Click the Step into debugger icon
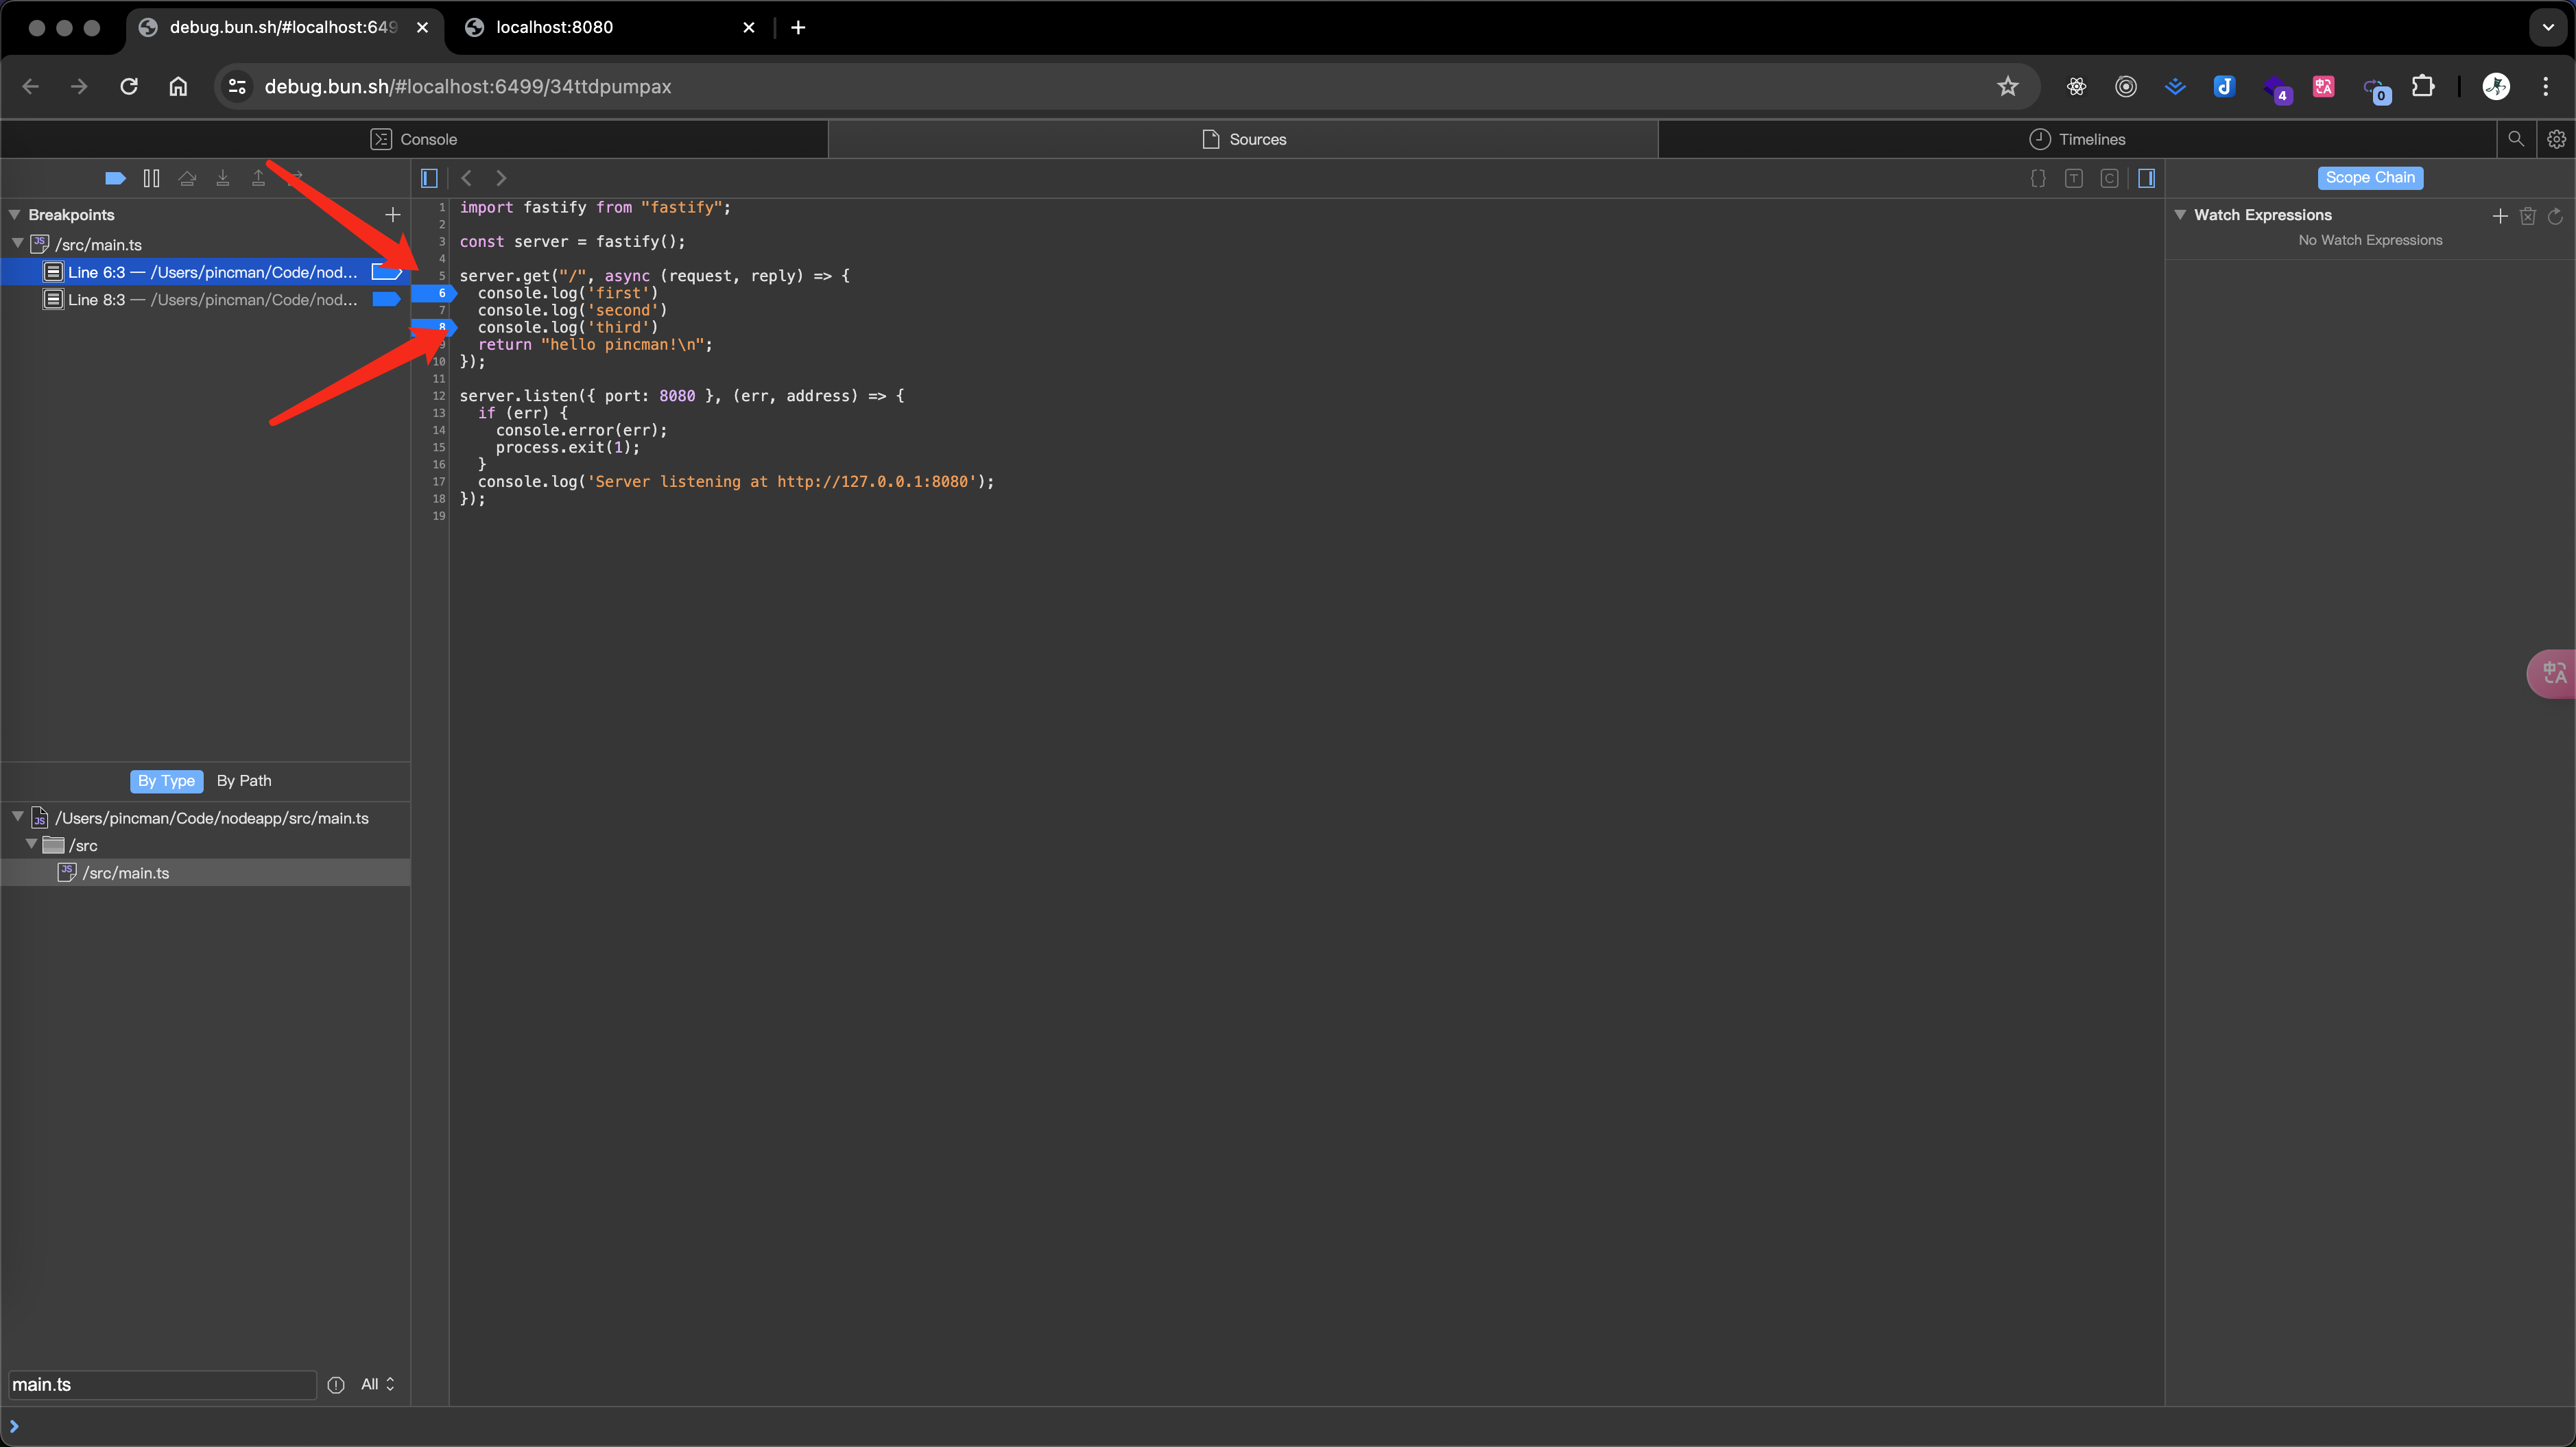 223,178
